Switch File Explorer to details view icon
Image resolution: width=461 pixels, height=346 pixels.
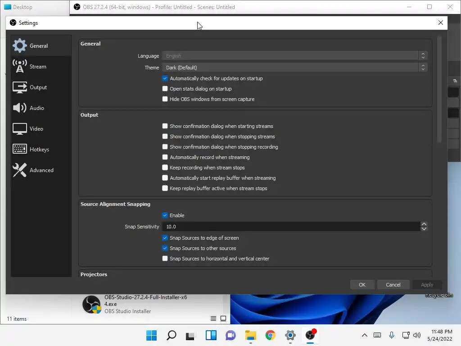(x=213, y=319)
